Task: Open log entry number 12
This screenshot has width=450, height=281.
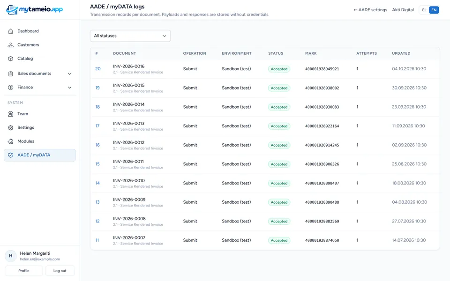Action: click(97, 221)
